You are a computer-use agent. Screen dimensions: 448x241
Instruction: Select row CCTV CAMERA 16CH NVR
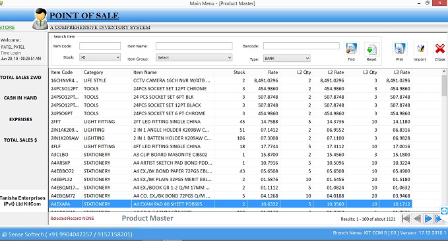pyautogui.click(x=230, y=80)
